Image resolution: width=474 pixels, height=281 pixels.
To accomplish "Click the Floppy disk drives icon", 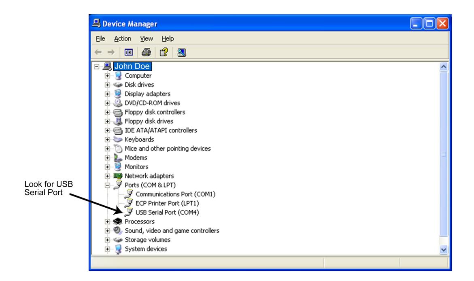I will [x=118, y=121].
